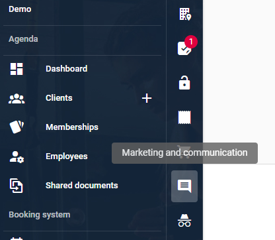
Task: Click the red notification badge showing 1
Action: (x=191, y=42)
